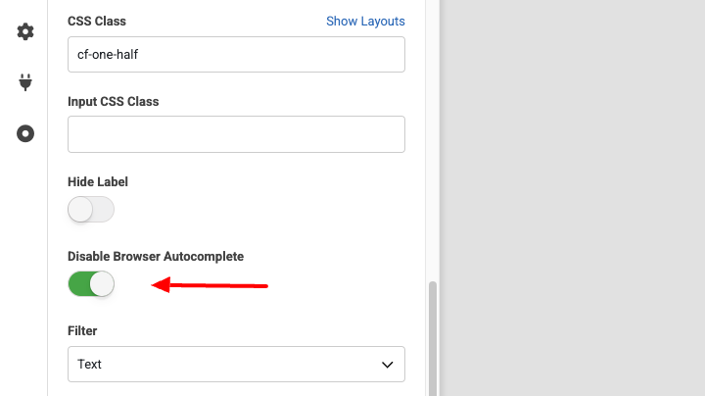Click the Hide Label text label
This screenshot has width=705, height=396.
pyautogui.click(x=98, y=181)
